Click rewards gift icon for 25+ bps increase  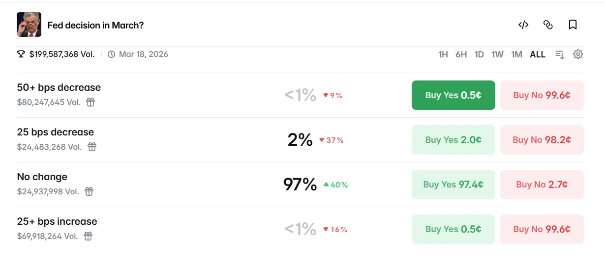tap(88, 236)
